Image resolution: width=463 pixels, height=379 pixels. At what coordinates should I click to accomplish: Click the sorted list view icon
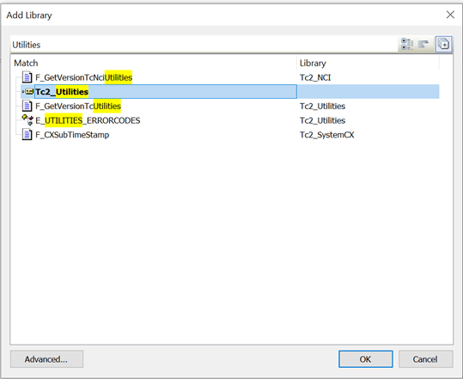[423, 45]
